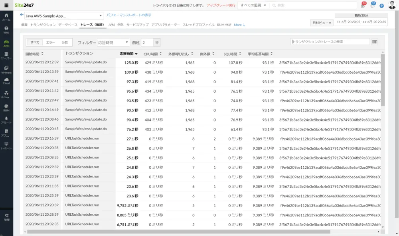Switch to the 概要 tab
This screenshot has height=236, width=399.
(x=24, y=25)
